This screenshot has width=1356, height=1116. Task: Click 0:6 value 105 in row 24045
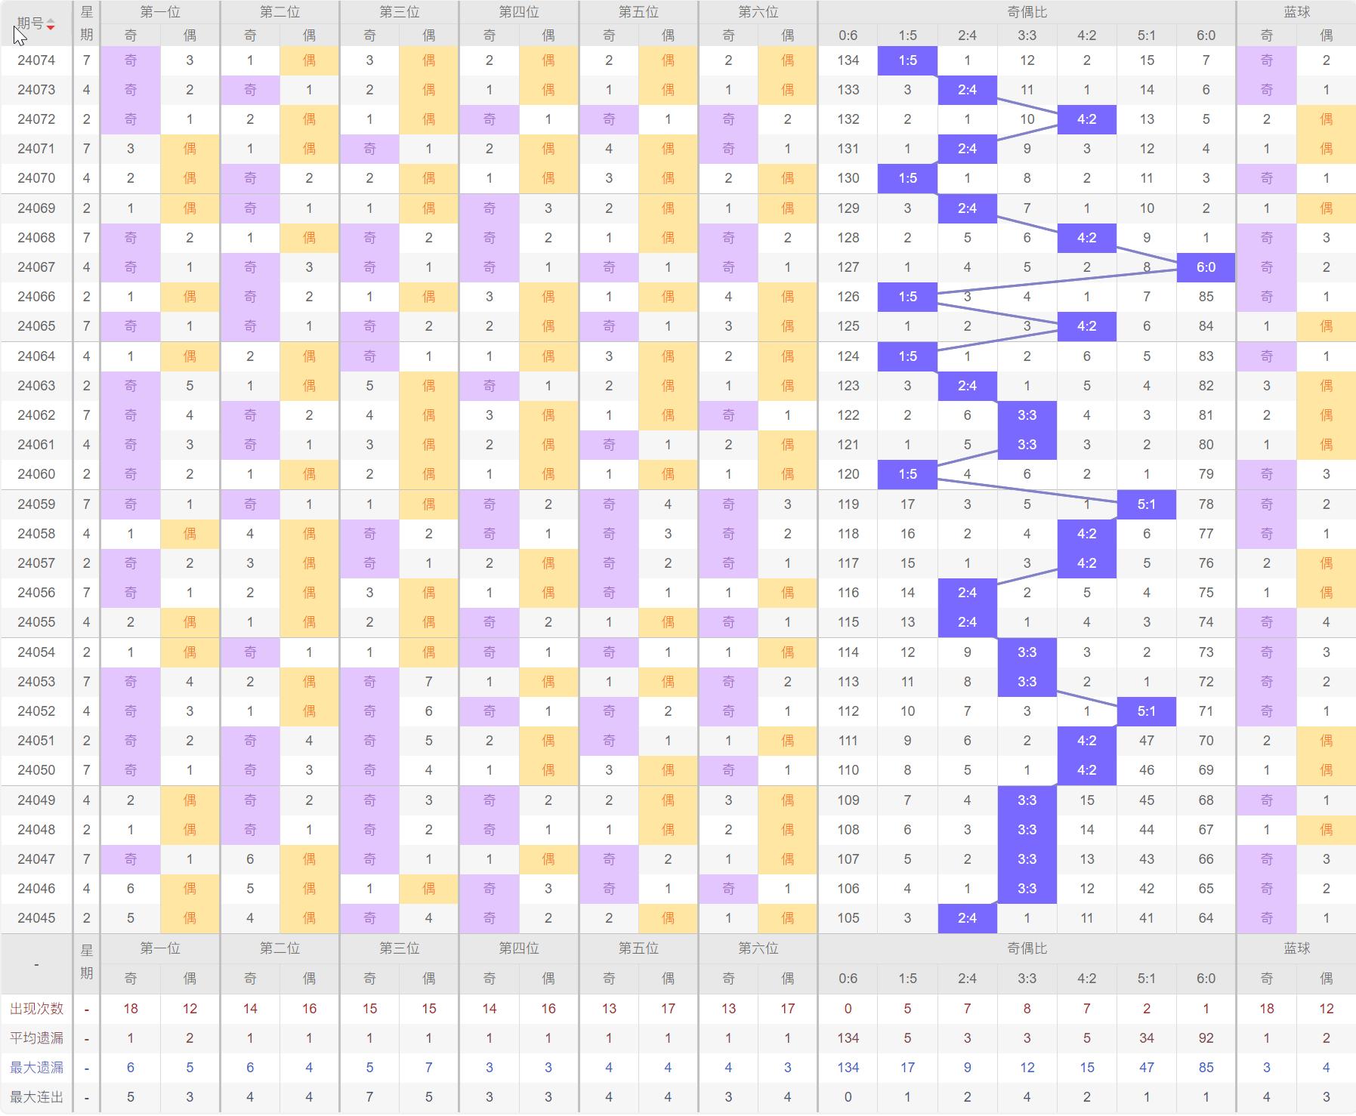(848, 918)
